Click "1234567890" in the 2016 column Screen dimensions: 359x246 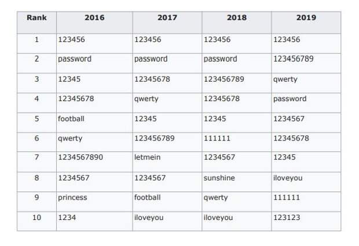[x=80, y=157]
